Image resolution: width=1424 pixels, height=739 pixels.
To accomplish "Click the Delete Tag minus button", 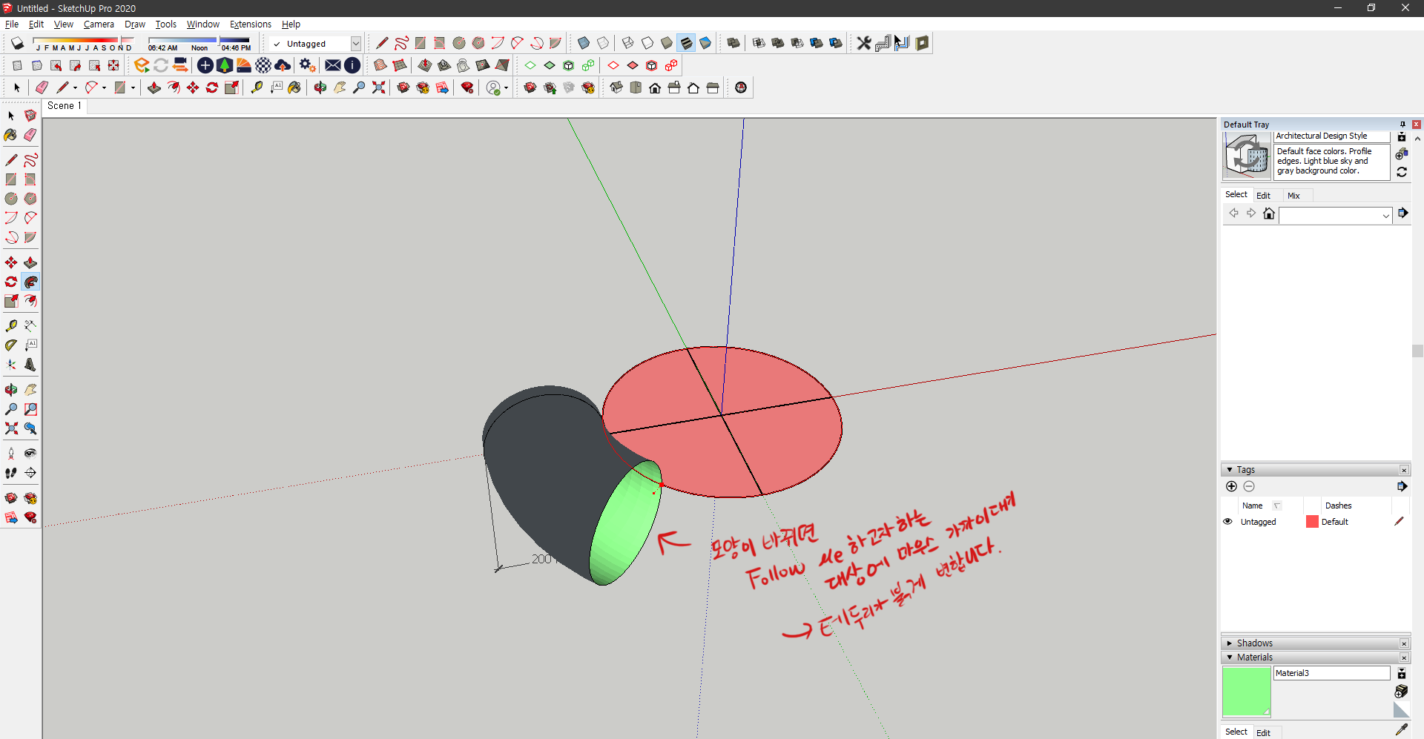I will coord(1249,486).
